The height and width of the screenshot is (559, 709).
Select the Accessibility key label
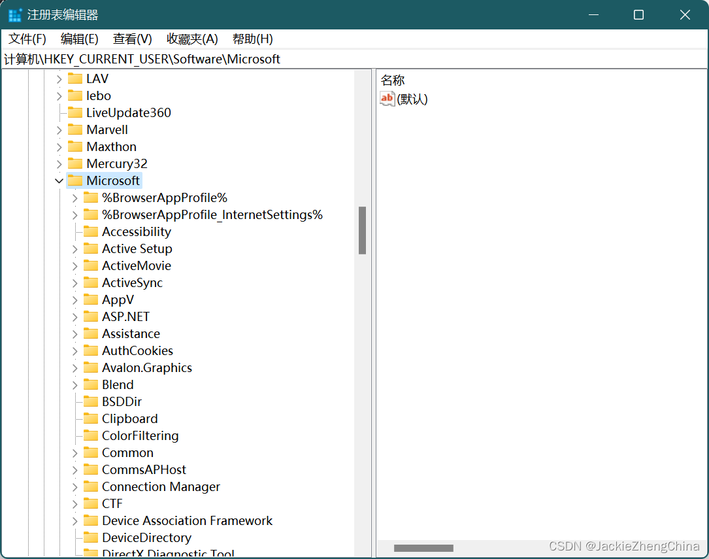(137, 231)
